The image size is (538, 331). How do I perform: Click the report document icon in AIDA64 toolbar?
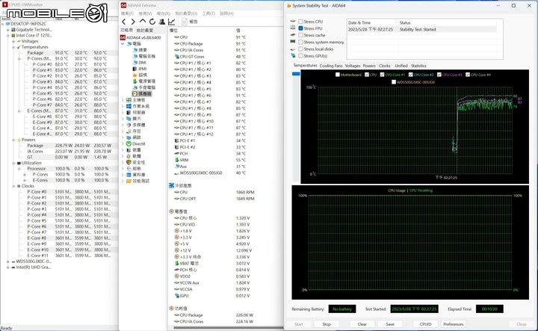(185, 22)
